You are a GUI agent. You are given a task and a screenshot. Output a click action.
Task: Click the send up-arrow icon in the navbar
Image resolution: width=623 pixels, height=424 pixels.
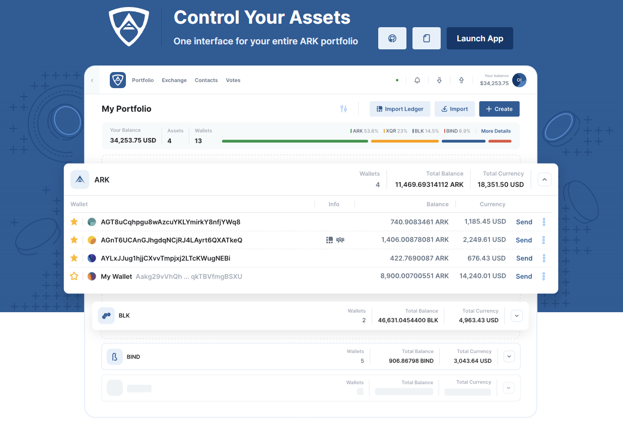(x=461, y=80)
